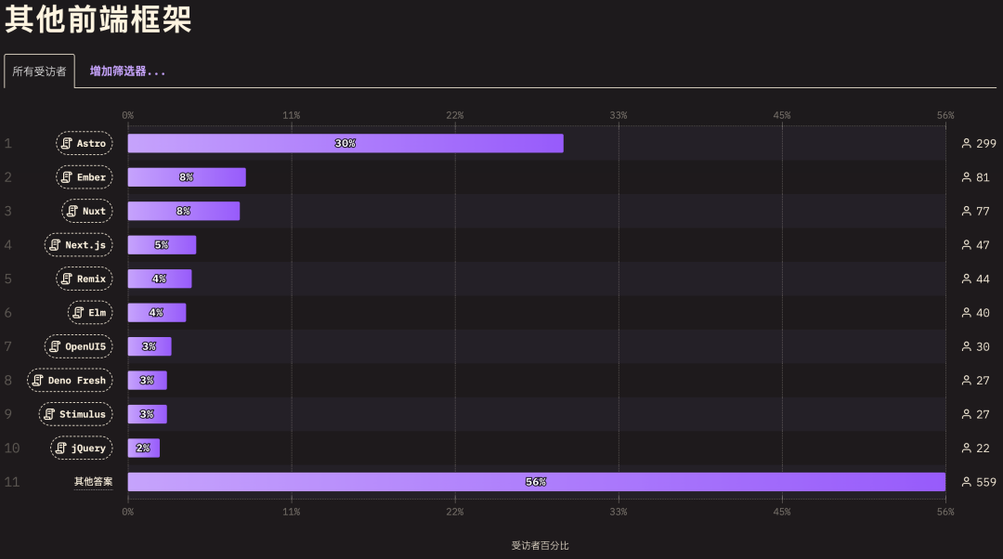The height and width of the screenshot is (559, 1003).
Task: Click the Next.js label pill
Action: (x=79, y=245)
